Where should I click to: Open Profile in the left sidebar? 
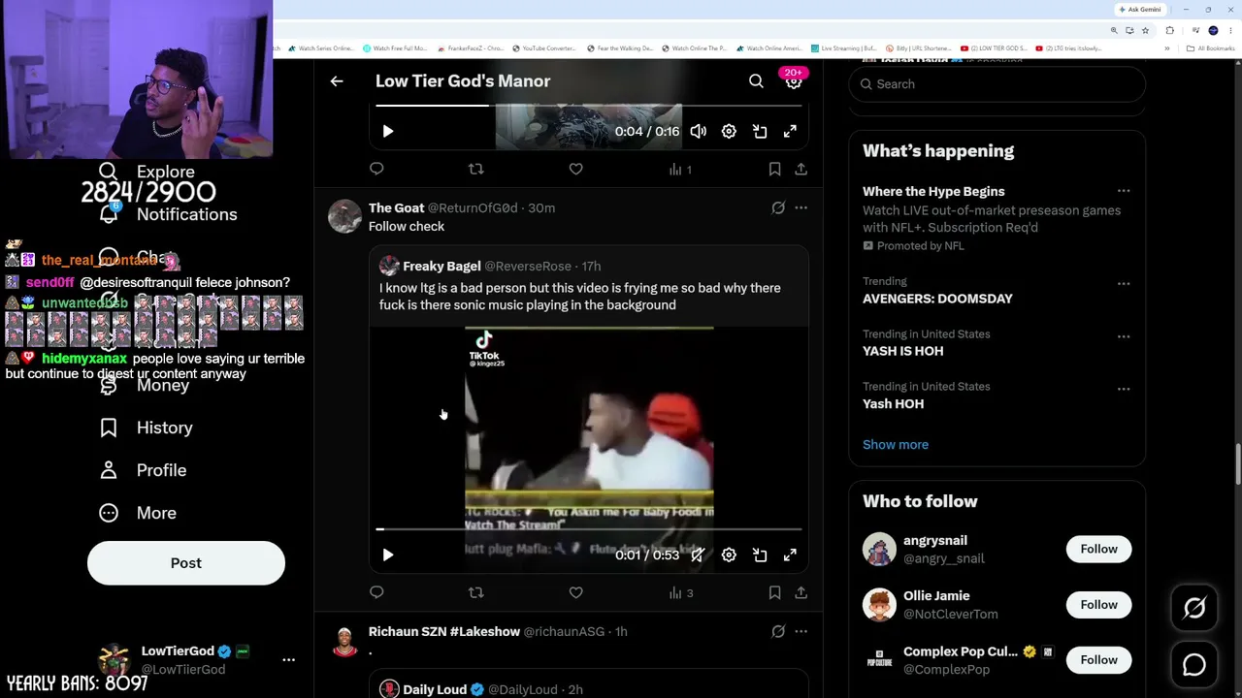point(143,470)
